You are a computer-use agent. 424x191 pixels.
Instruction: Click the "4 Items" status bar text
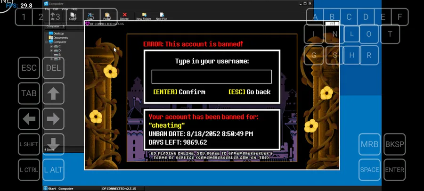tap(49, 149)
